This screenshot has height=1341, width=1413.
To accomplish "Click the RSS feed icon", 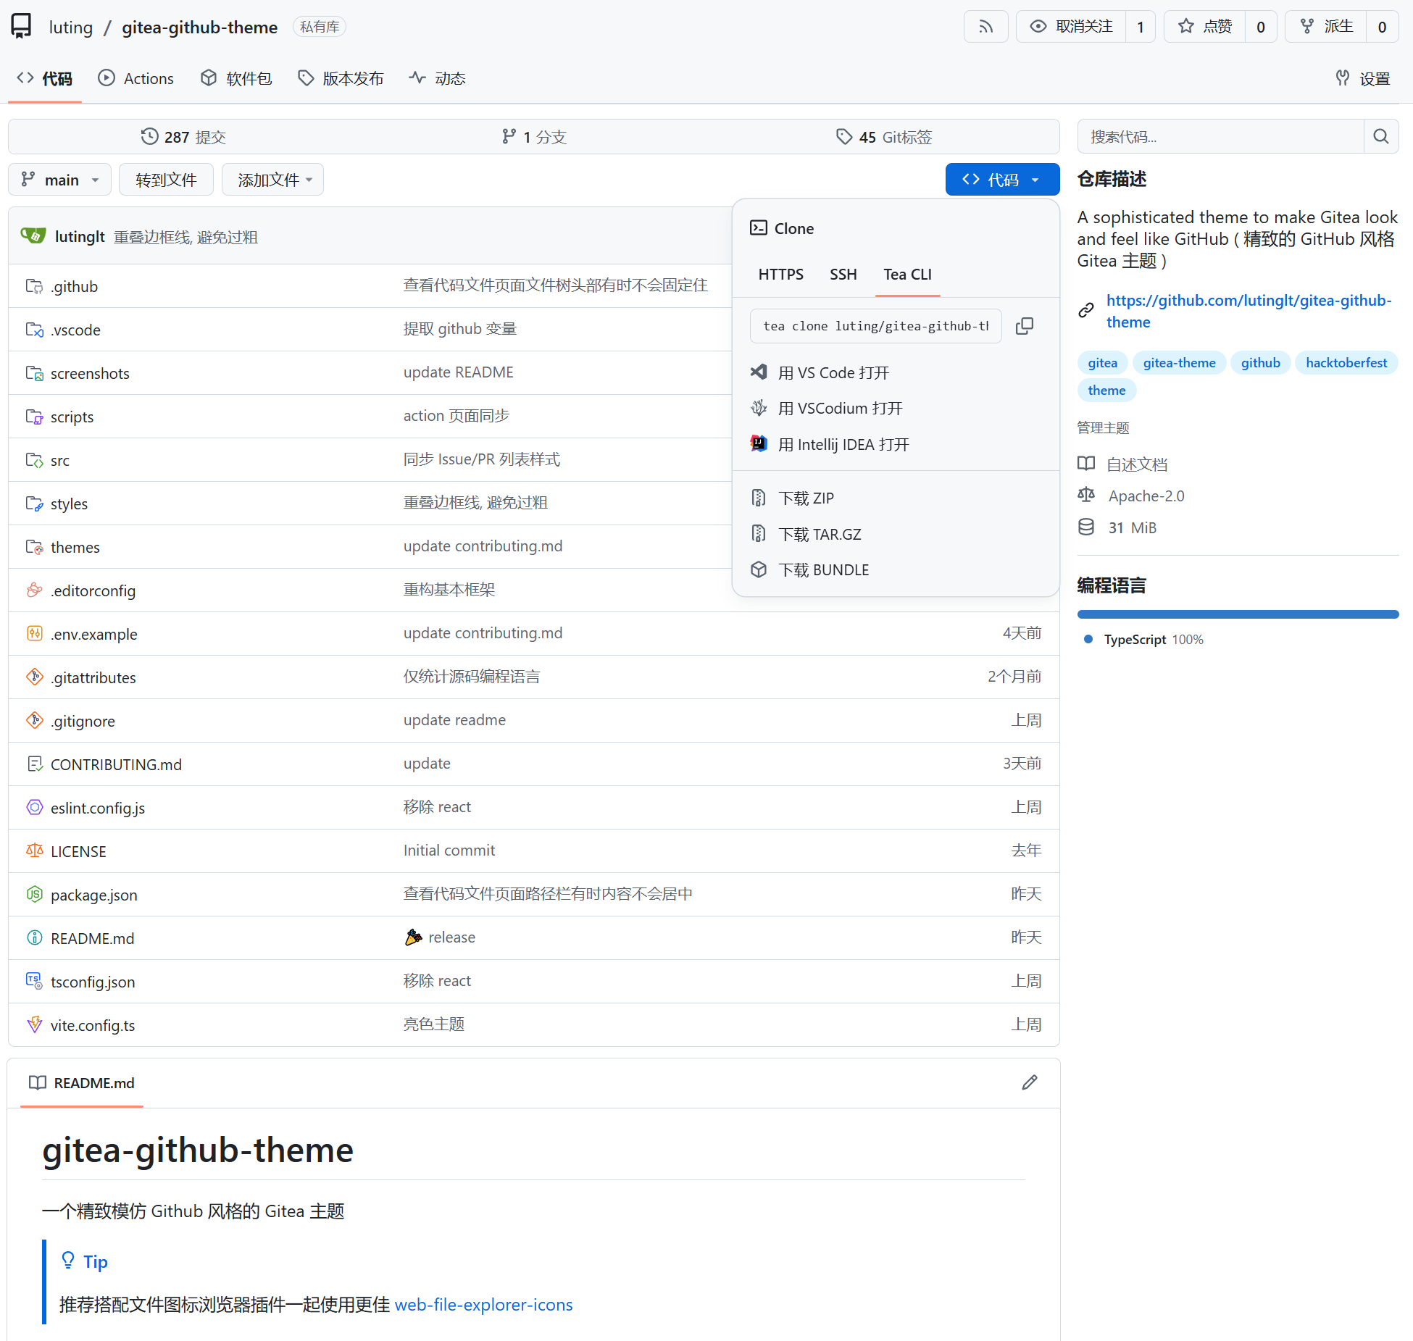I will pos(985,27).
